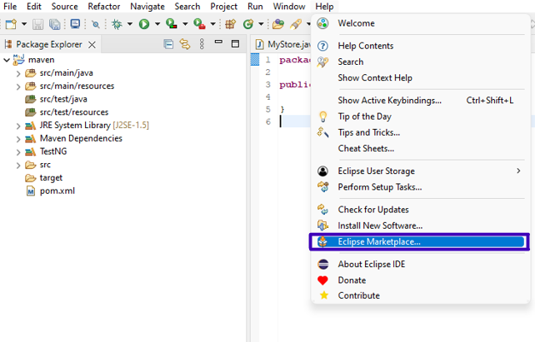The width and height of the screenshot is (535, 342).
Task: Choose Tip of the Day
Action: click(x=421, y=116)
